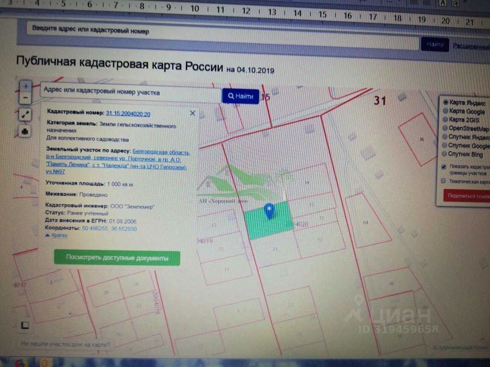Click Посмотреть доступные документы button
Image resolution: width=490 pixels, height=367 pixels.
(117, 258)
